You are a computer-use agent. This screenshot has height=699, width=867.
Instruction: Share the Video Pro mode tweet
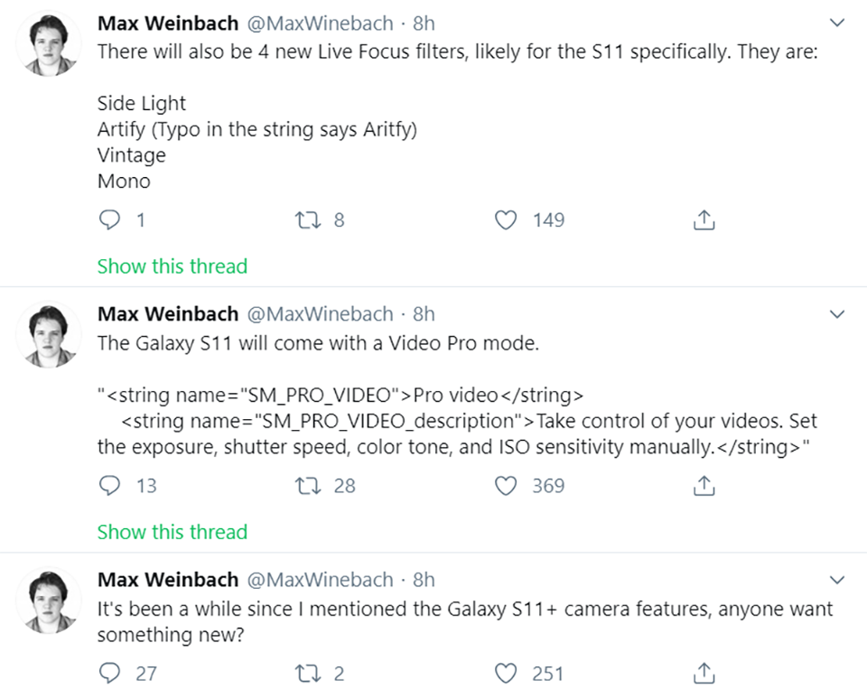click(704, 486)
